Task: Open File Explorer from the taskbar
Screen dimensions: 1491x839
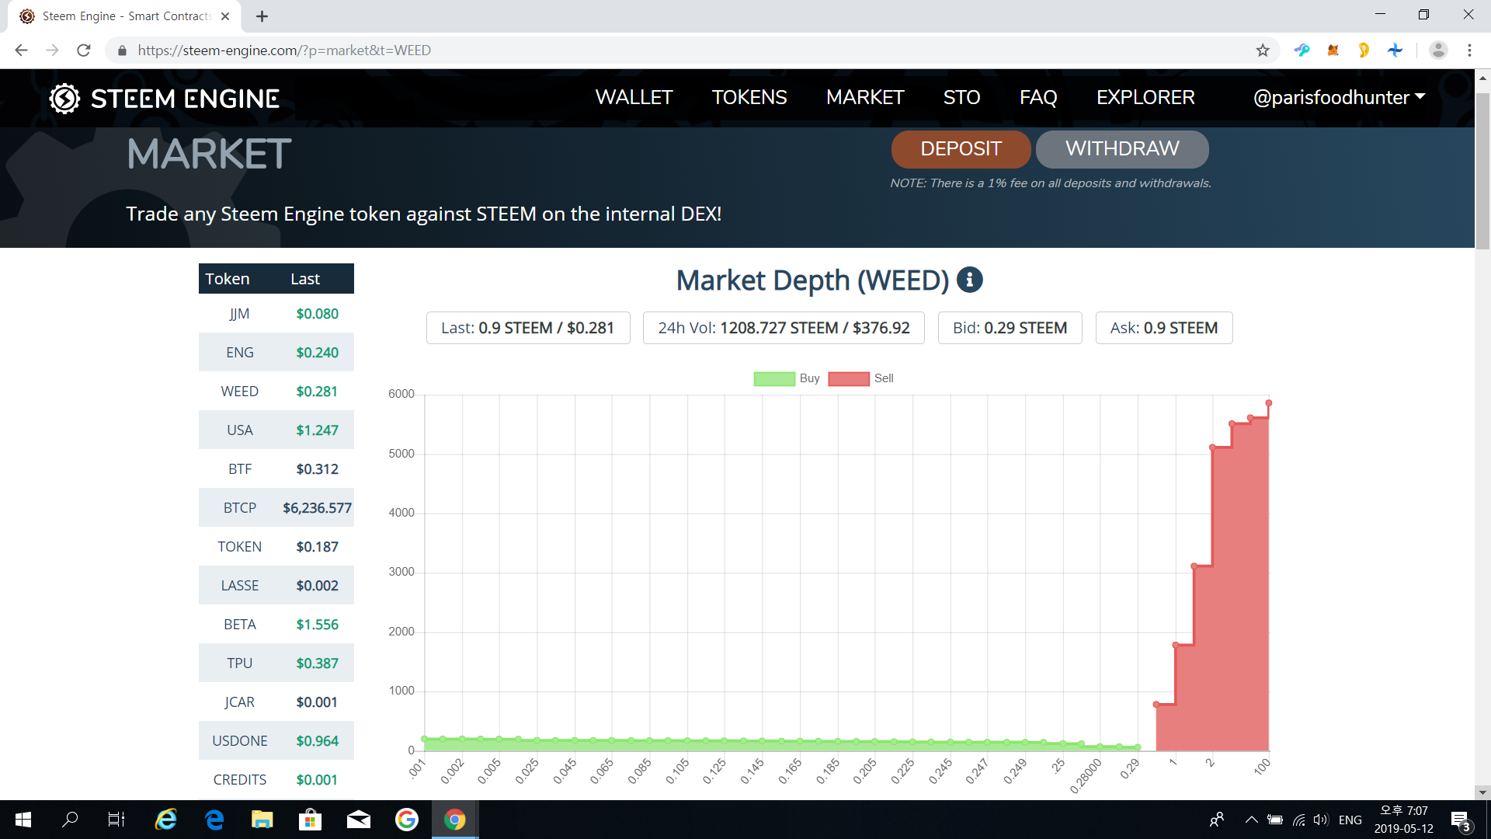Action: coord(262,820)
